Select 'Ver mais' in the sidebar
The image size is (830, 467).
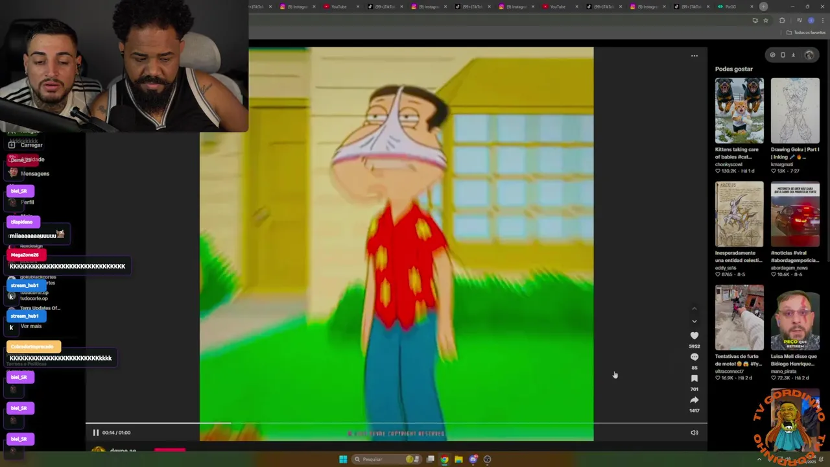[x=31, y=326]
